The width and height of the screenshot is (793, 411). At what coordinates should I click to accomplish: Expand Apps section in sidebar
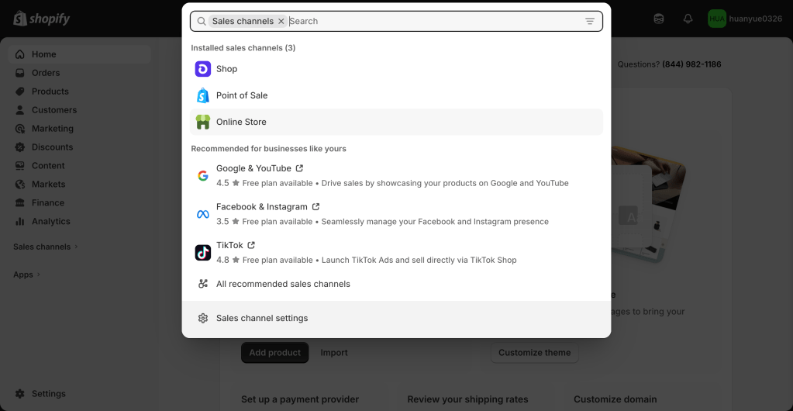point(27,275)
